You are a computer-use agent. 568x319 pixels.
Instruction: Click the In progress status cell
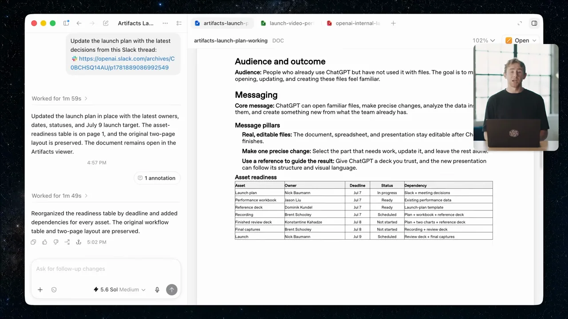point(387,193)
